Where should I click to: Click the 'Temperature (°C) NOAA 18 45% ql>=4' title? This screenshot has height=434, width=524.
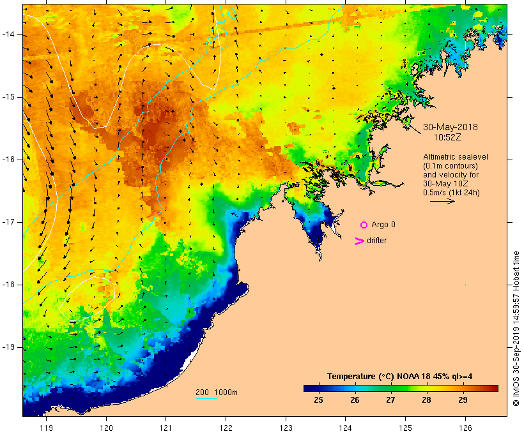(399, 377)
